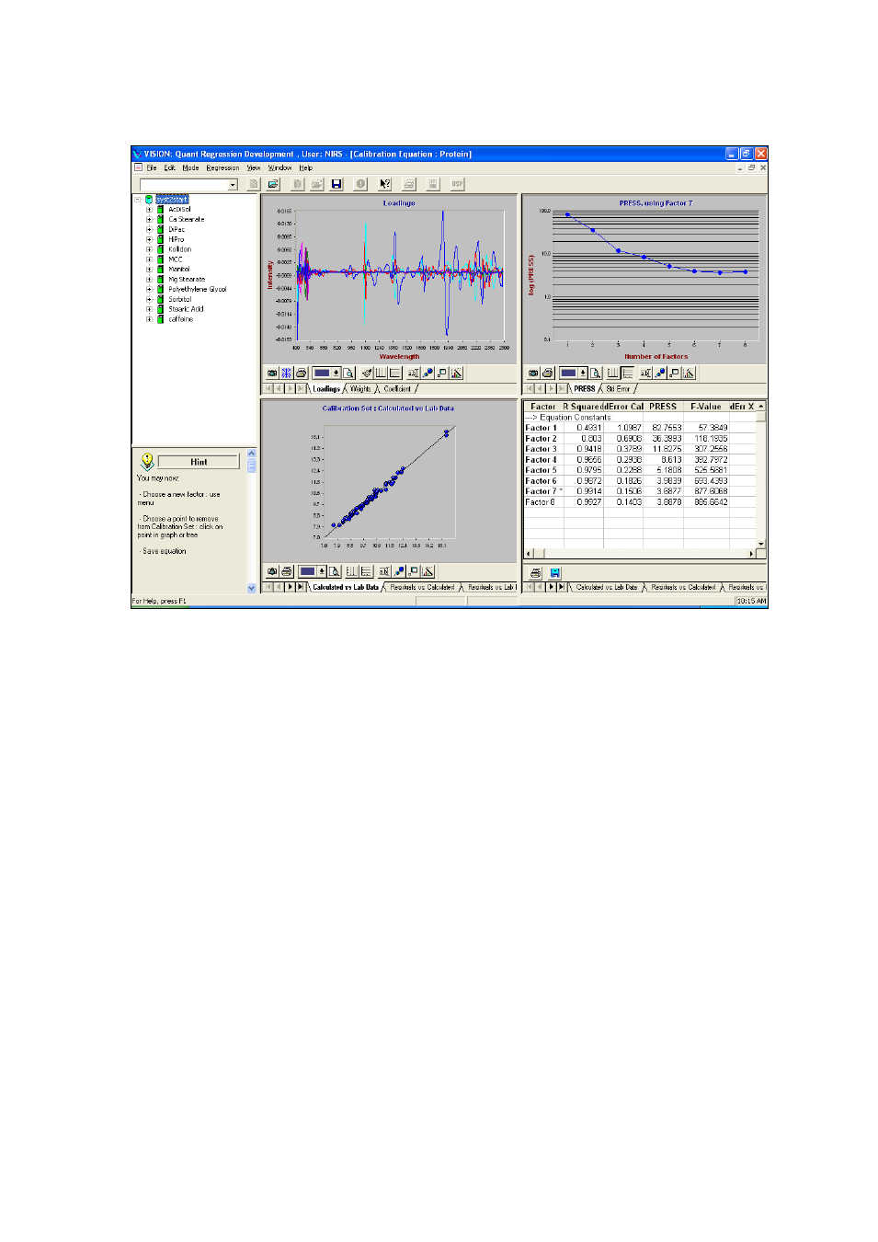Select the Factor 3 row label
This screenshot has width=878, height=1242.
point(542,449)
